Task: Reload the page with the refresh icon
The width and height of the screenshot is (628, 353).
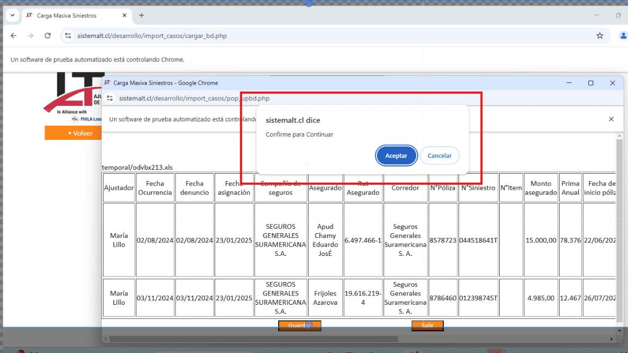Action: coord(48,36)
